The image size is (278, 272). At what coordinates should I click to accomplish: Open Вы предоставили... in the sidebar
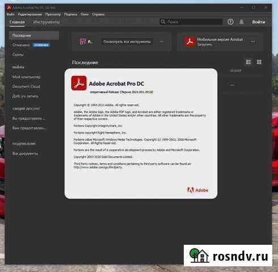pos(29,118)
